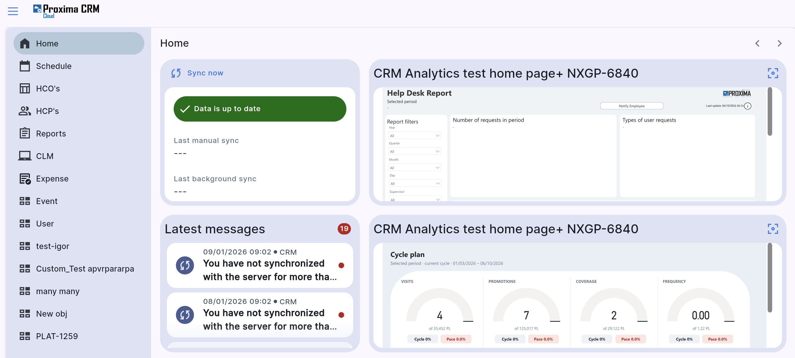The height and width of the screenshot is (358, 795).
Task: Click the HCP's people icon
Action: coord(25,111)
